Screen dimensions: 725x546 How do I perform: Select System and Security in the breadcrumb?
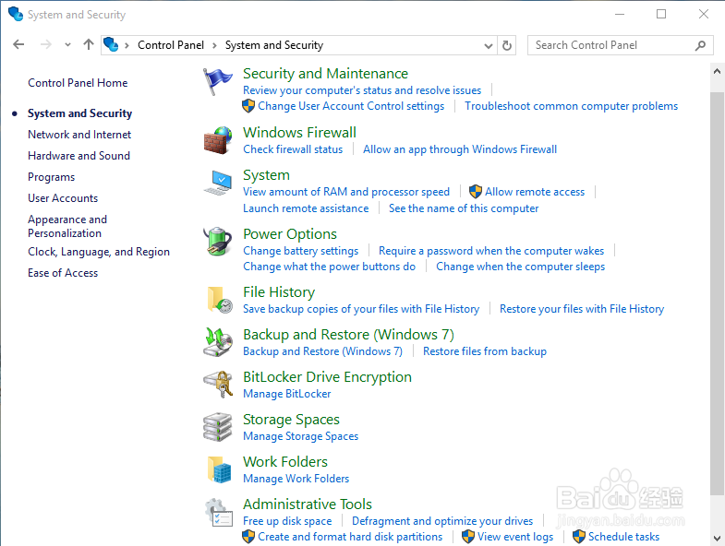274,45
